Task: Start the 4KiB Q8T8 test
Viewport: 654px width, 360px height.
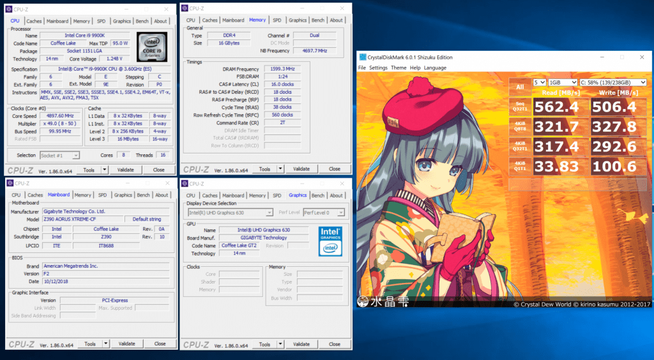Action: pyautogui.click(x=520, y=127)
